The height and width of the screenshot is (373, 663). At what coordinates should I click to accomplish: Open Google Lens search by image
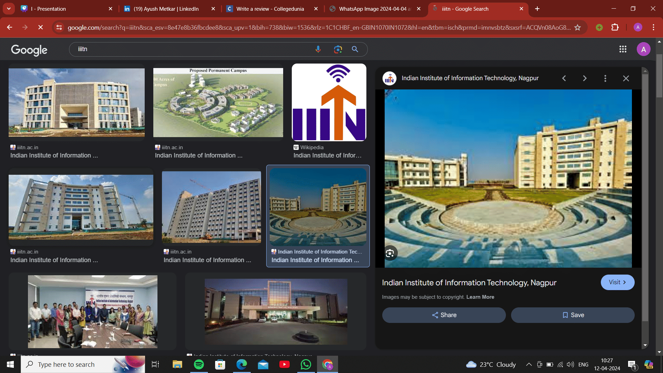[338, 49]
